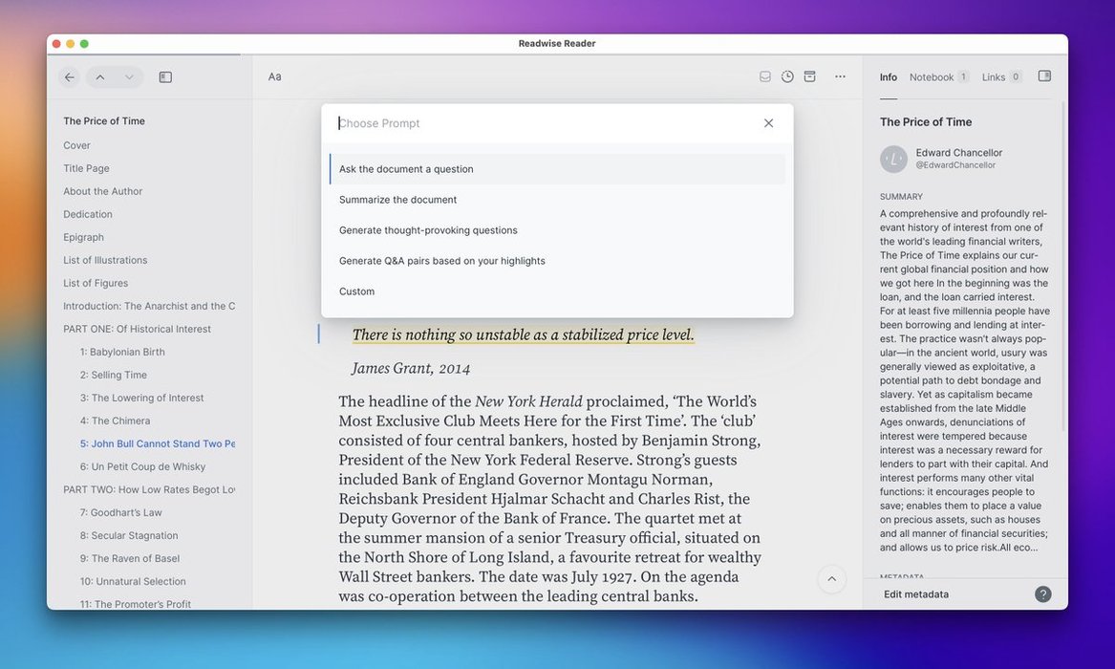This screenshot has height=669, width=1115.
Task: Switch to the Notebook tab
Action: pos(938,77)
